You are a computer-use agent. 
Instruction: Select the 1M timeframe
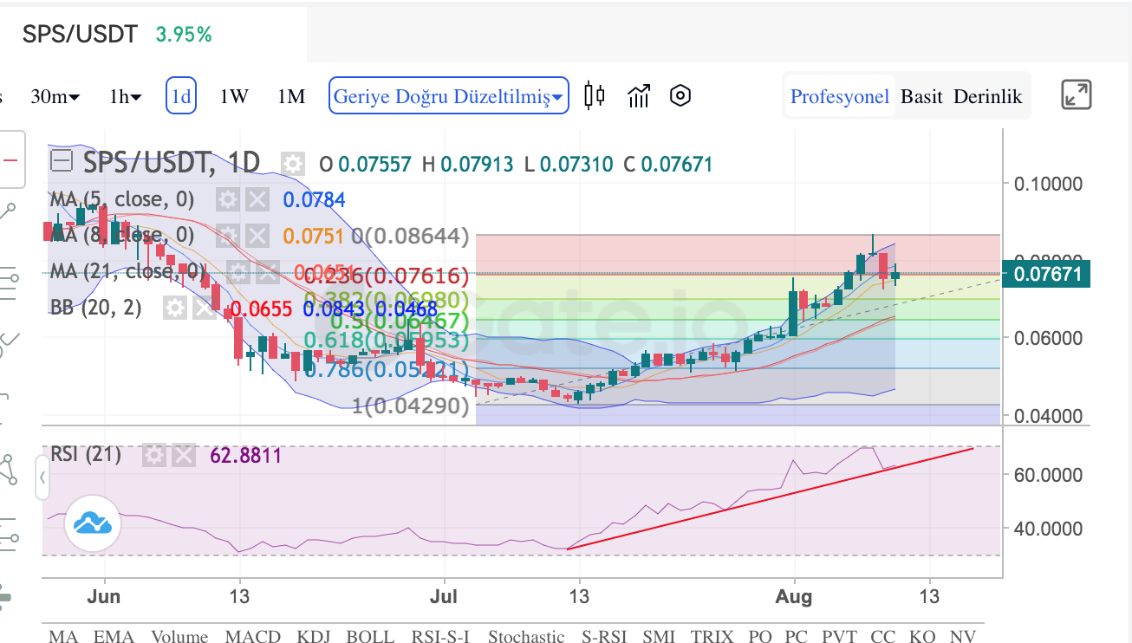[291, 97]
